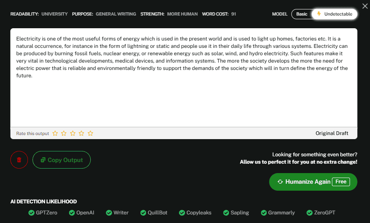Click inside the humanized output text area

point(184,78)
